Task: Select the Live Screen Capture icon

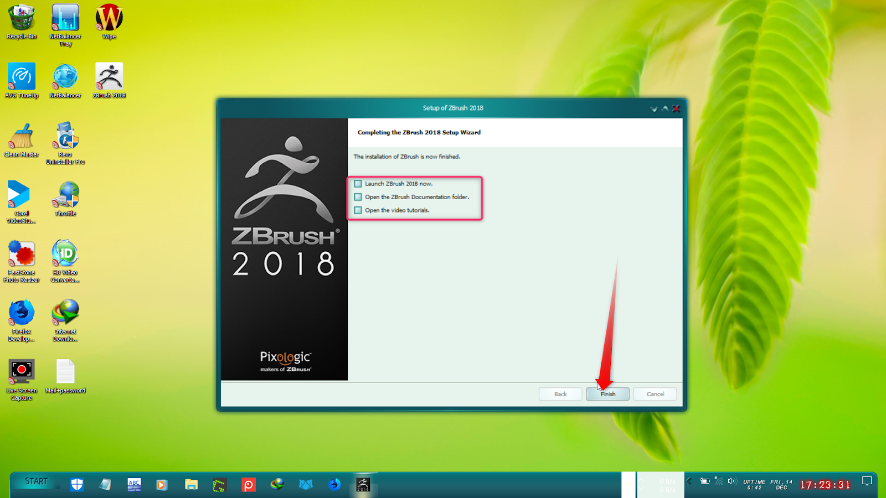Action: (22, 380)
